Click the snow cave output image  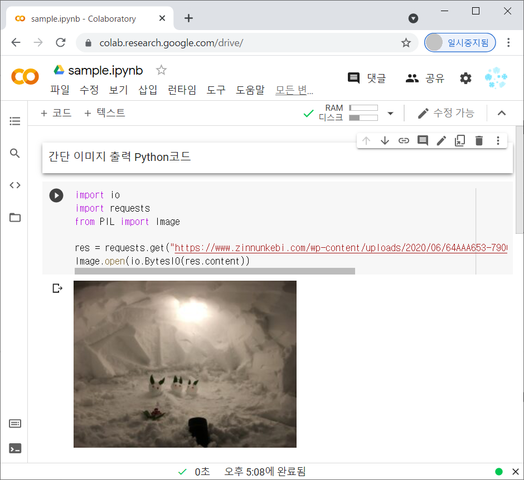coord(185,364)
